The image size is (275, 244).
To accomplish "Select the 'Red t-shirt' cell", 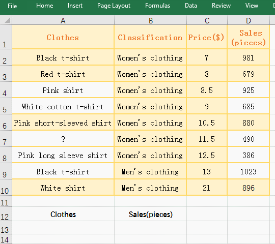I will click(63, 74).
